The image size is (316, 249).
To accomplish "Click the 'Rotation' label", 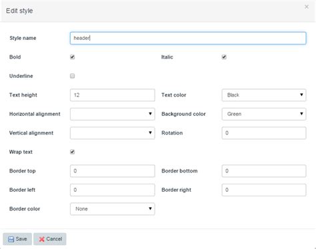I will click(x=172, y=133).
